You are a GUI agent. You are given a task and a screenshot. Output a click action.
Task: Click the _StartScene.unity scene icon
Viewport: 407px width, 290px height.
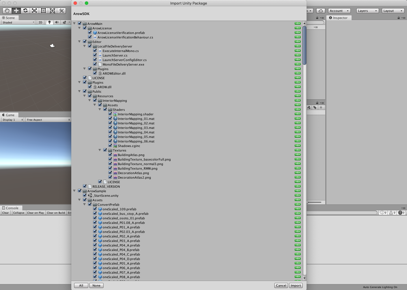pos(90,196)
